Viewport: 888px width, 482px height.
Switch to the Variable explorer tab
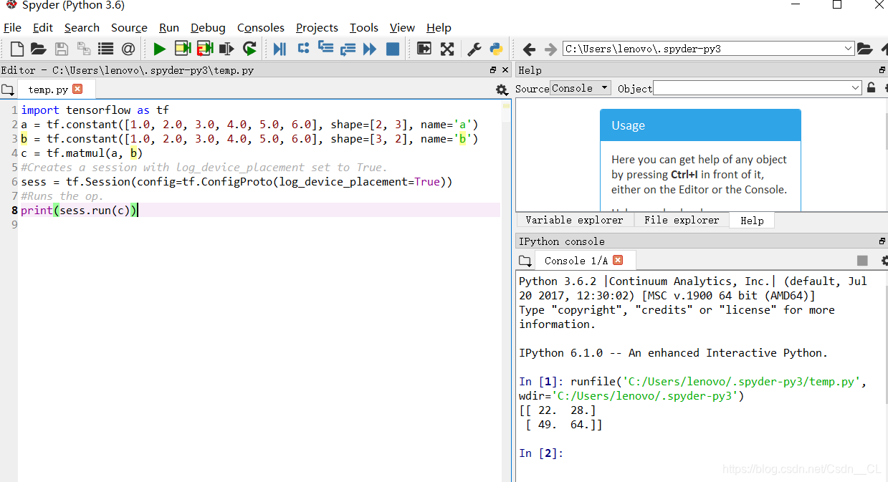click(574, 221)
